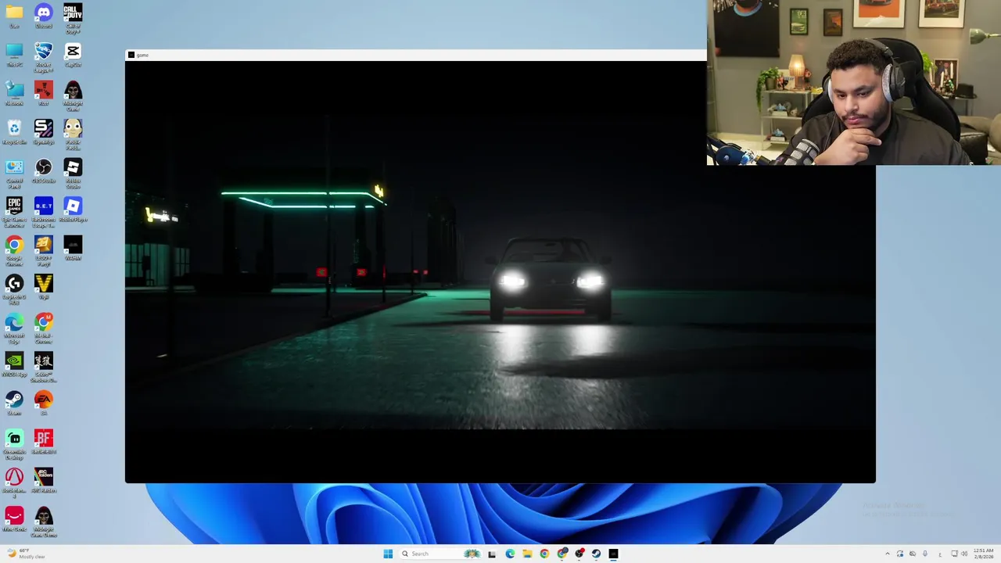This screenshot has height=563, width=1001.
Task: Click the microphone icon in system tray
Action: click(925, 554)
